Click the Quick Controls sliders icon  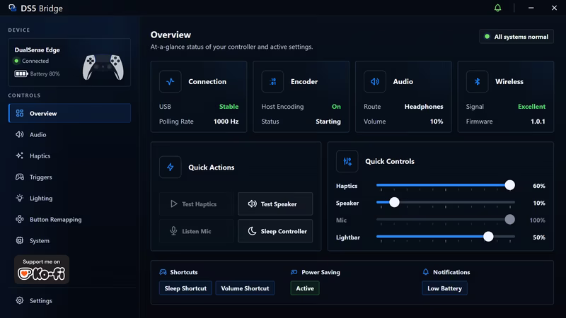[347, 161]
